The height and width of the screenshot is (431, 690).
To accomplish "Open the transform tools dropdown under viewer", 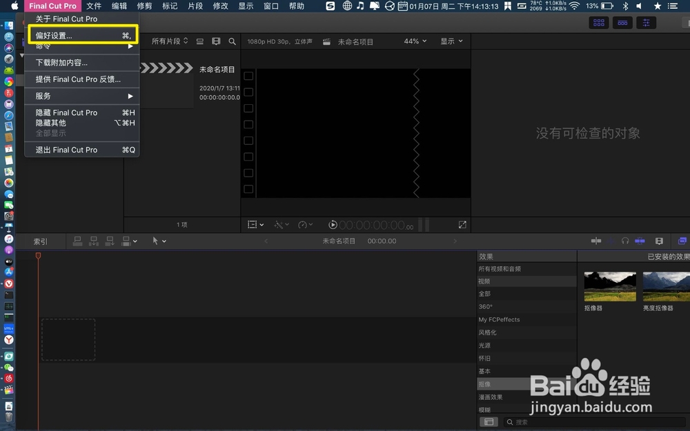I will [255, 225].
